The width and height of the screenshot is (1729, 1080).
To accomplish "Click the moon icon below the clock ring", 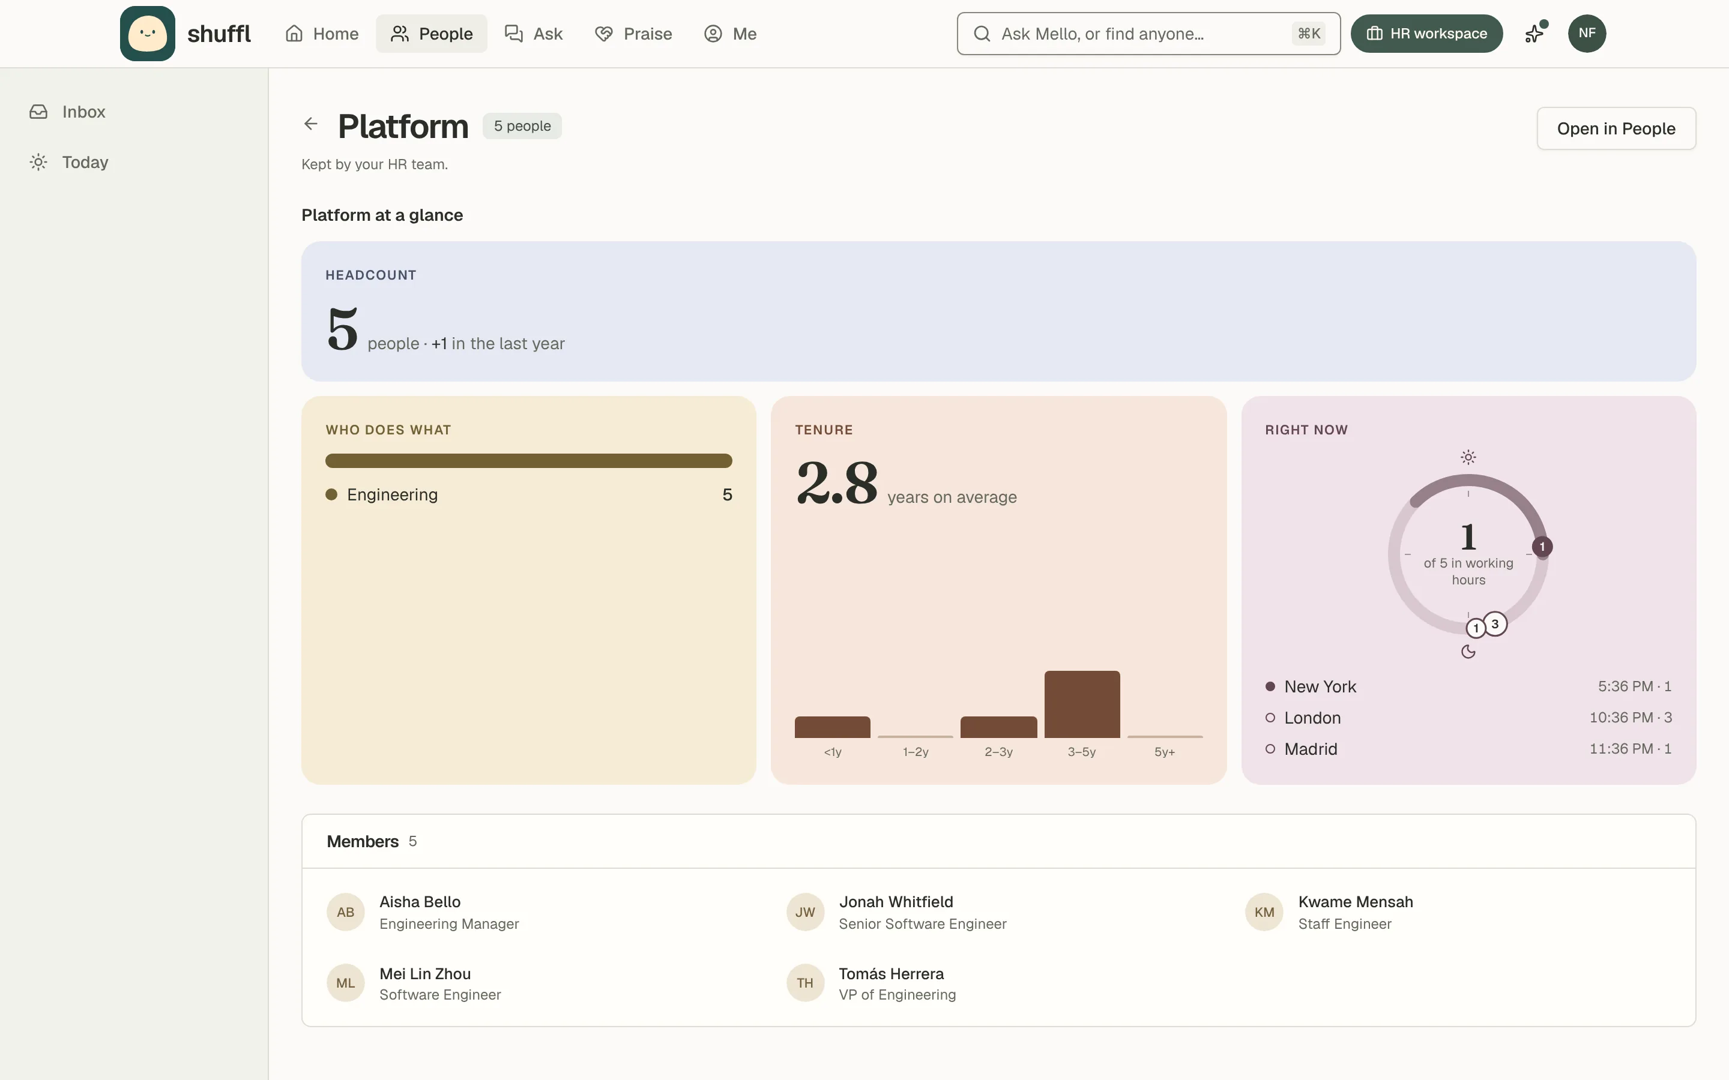I will [x=1468, y=652].
